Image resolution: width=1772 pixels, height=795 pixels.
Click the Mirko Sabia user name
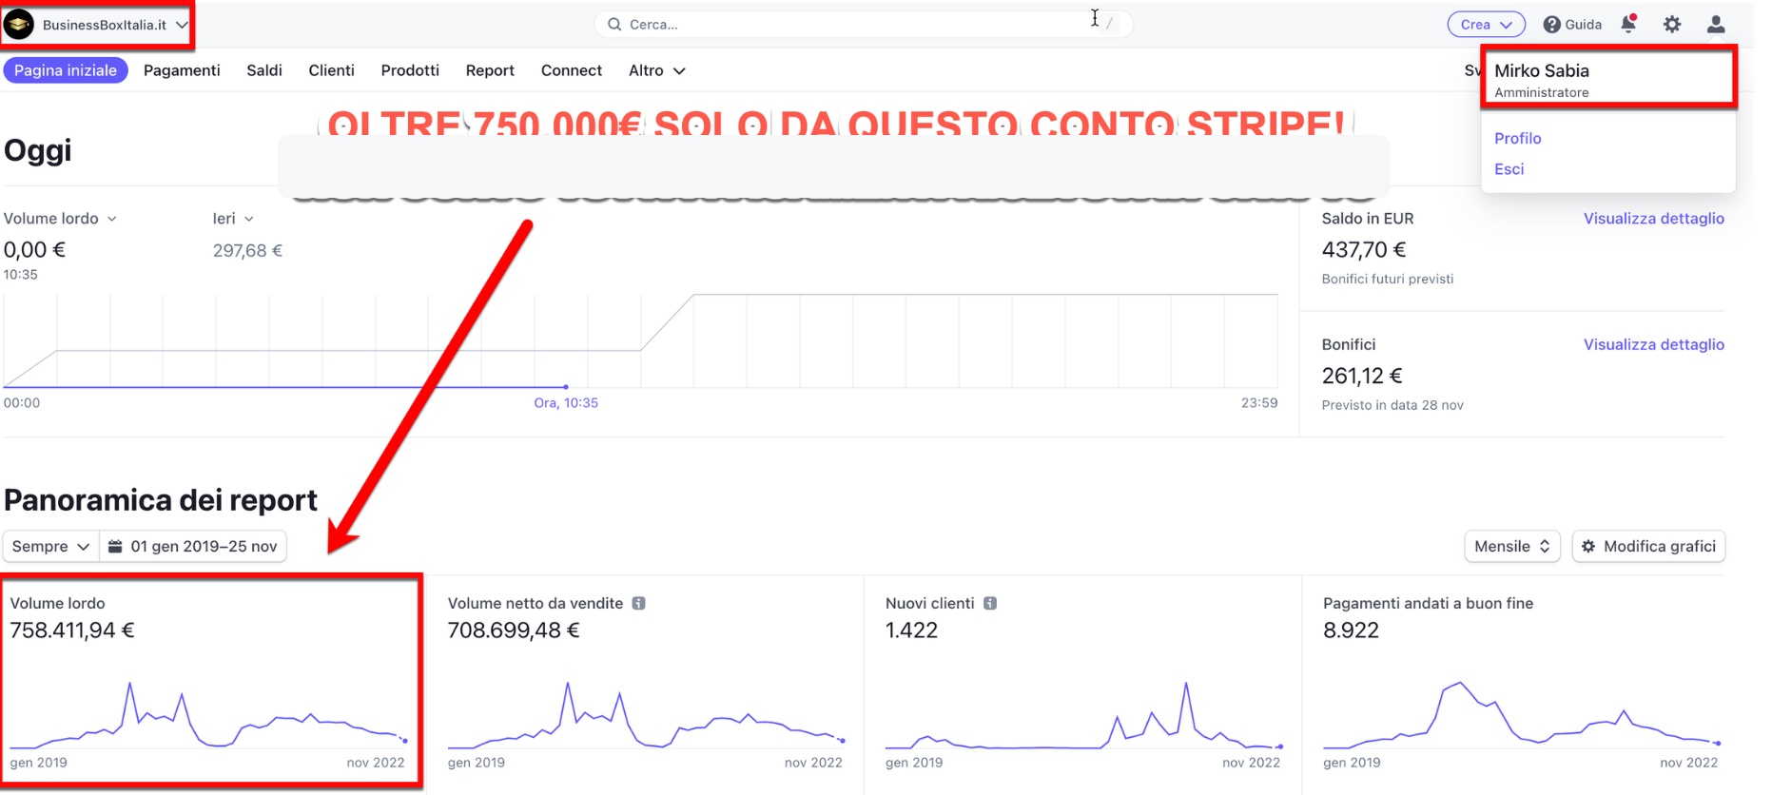point(1541,70)
